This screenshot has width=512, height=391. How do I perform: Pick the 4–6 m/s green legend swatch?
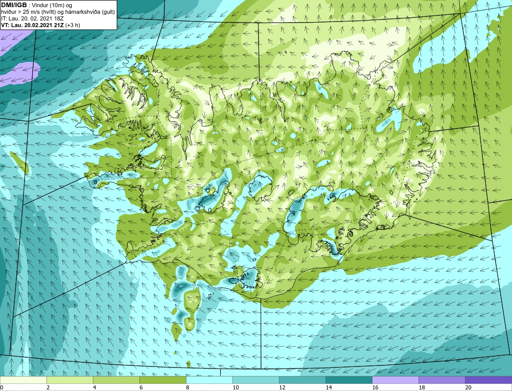(x=116, y=380)
